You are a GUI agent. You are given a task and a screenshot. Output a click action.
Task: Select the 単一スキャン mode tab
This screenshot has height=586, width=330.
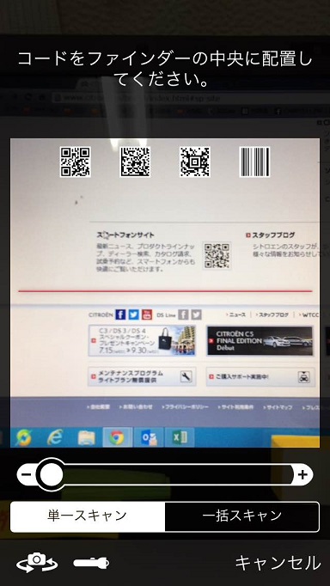87,516
